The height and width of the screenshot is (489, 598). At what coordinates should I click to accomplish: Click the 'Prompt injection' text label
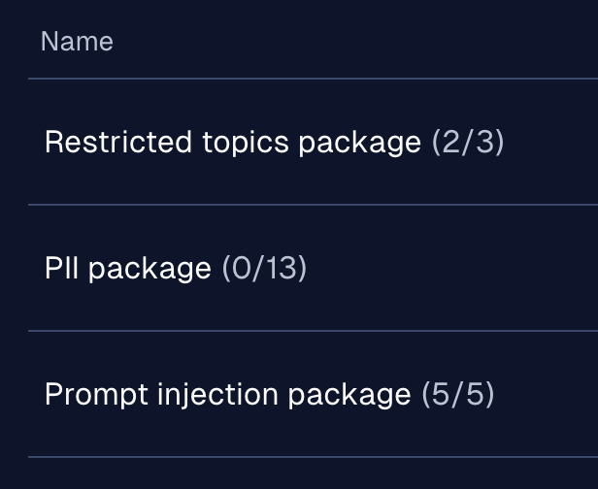click(x=161, y=395)
